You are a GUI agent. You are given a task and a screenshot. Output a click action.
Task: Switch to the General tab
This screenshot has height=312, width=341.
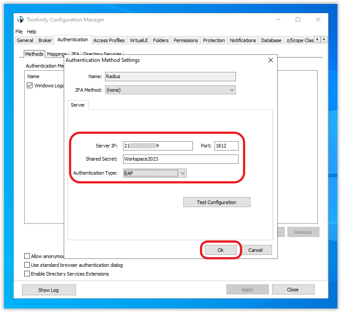pyautogui.click(x=25, y=40)
